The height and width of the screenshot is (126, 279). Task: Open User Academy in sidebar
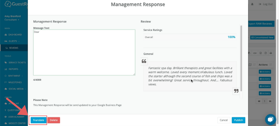pos(14,117)
